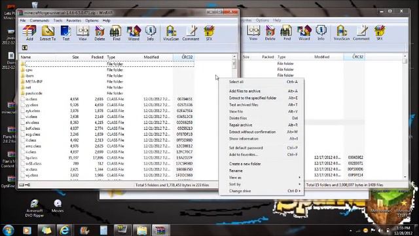Click the Add toolbar icon in front WinRAR
The height and width of the screenshot is (236, 419).
tap(29, 33)
